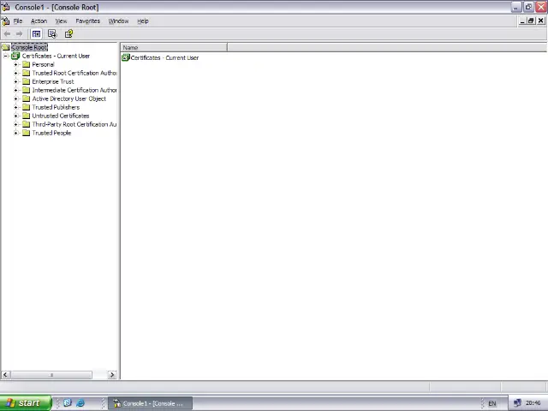Expand the Trusted Publishers node
The height and width of the screenshot is (411, 548).
click(x=15, y=107)
